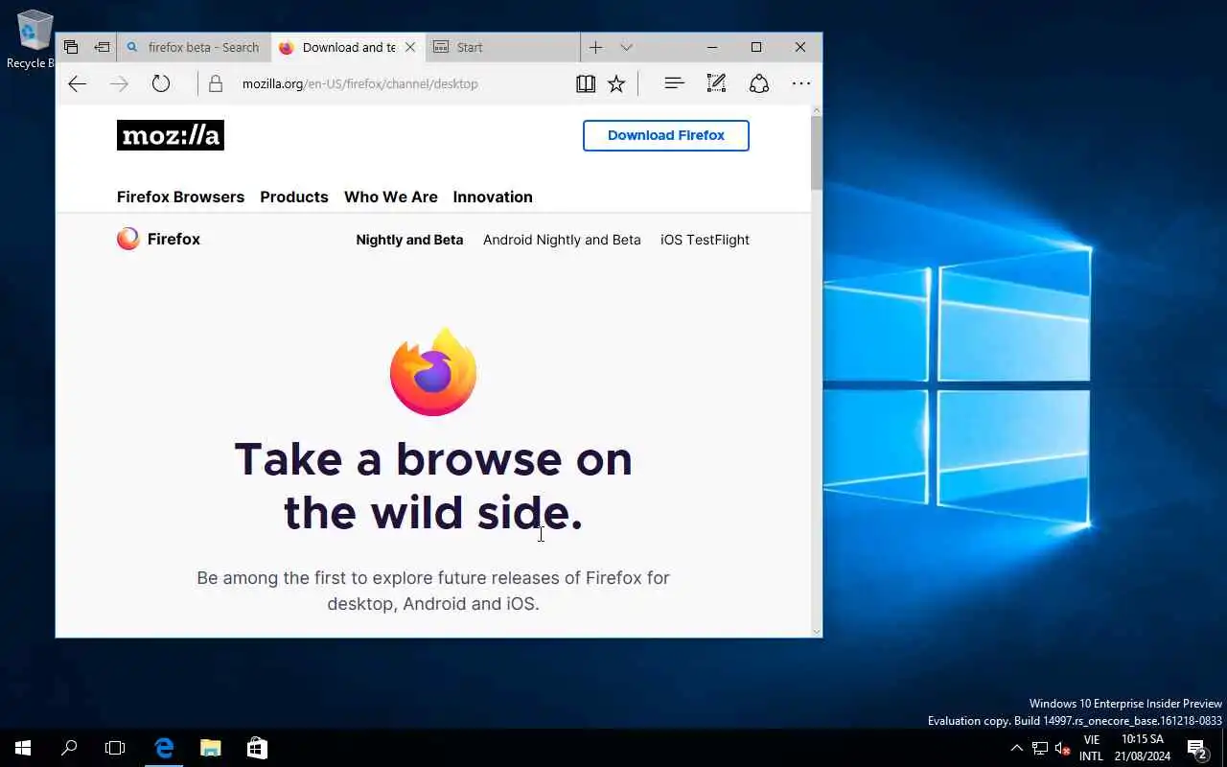The width and height of the screenshot is (1227, 767).
Task: Open Android Nightly and Beta link
Action: (562, 240)
